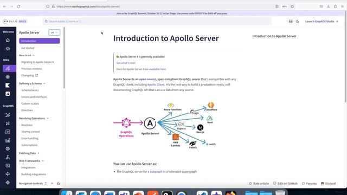Open the GraphOS four-way connector icon

pyautogui.click(x=8, y=174)
